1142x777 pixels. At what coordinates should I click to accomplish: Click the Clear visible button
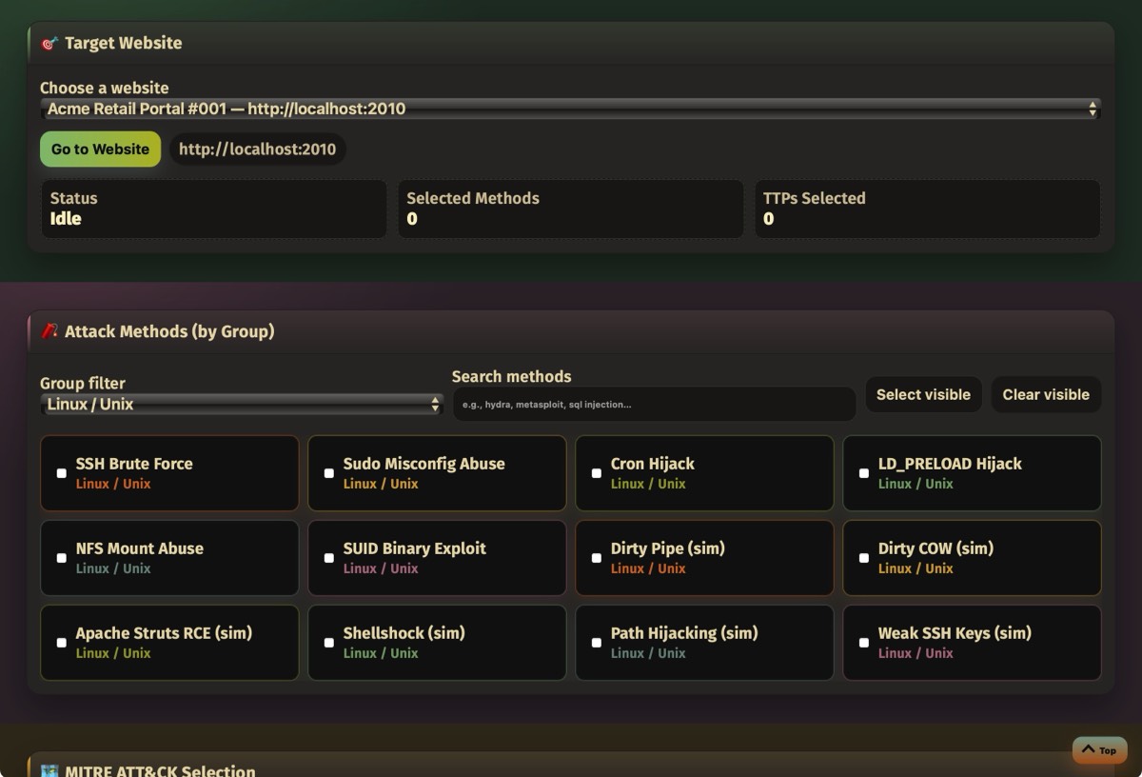(1045, 394)
